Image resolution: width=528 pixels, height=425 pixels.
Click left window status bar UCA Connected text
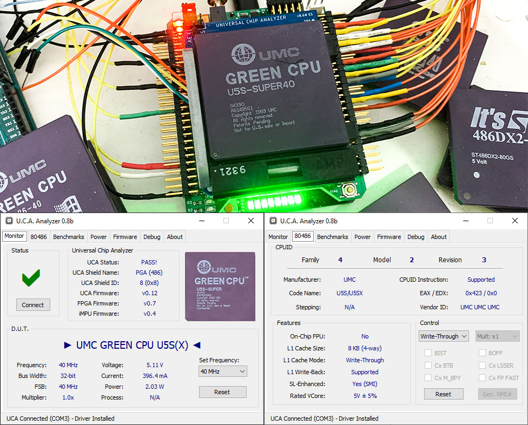pyautogui.click(x=60, y=419)
